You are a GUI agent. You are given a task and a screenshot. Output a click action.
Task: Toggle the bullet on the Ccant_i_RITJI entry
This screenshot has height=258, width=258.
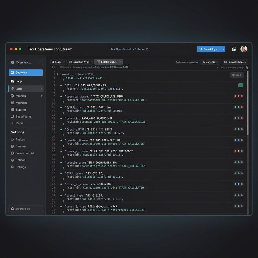[x=61, y=130]
